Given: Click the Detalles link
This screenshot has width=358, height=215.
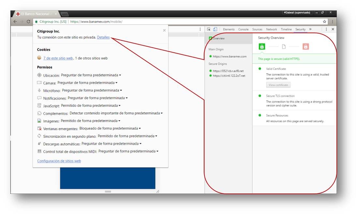Looking at the screenshot, I should pos(103,37).
